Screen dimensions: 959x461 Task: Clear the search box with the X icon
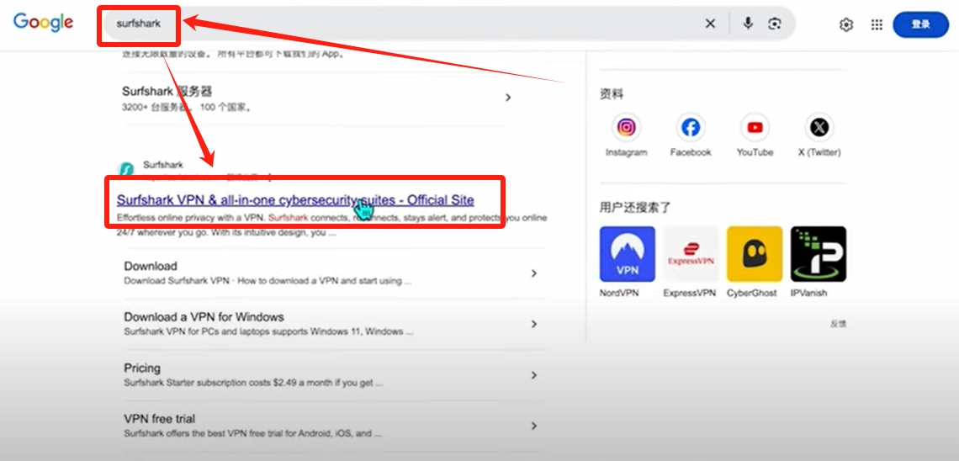click(710, 24)
